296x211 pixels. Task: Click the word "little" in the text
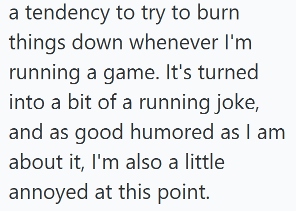pyautogui.click(x=205, y=162)
